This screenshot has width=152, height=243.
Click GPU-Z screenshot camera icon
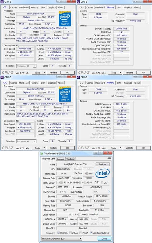click(109, 158)
